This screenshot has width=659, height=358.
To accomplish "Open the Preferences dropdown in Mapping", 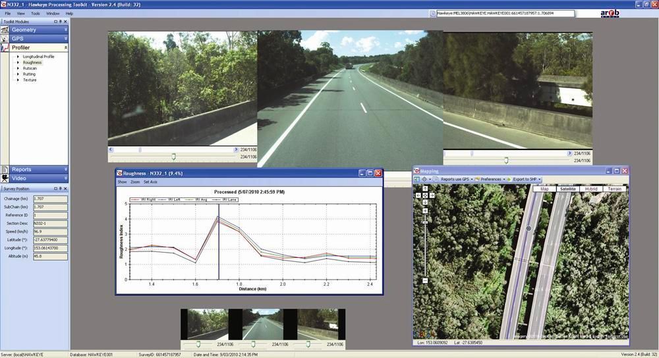I will click(x=504, y=179).
